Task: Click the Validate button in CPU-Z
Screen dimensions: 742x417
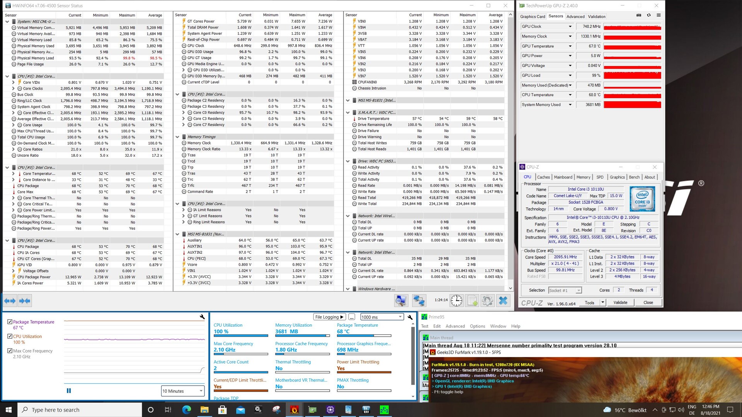Action: click(620, 303)
